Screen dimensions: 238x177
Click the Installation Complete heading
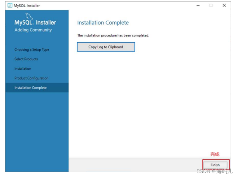pos(103,23)
